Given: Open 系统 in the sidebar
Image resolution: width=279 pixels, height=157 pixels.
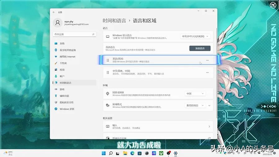Looking at the screenshot, I should [74, 43].
